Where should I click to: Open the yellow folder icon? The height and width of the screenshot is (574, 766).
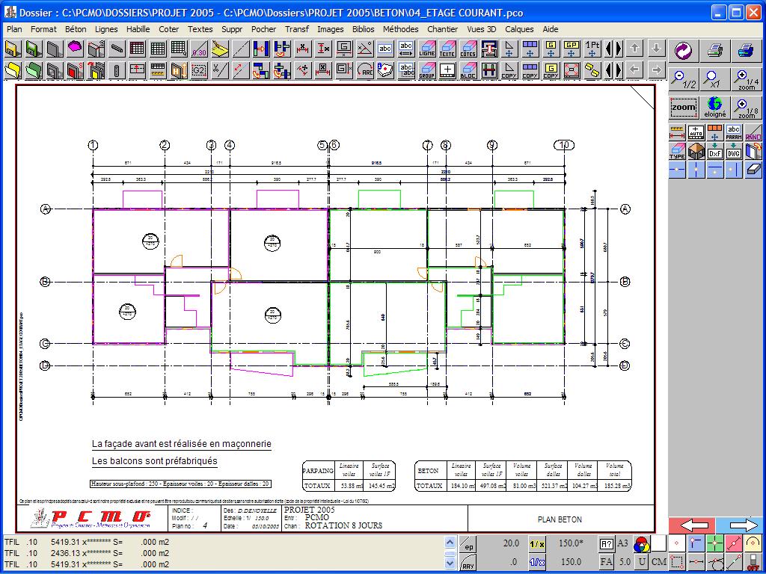[x=13, y=71]
